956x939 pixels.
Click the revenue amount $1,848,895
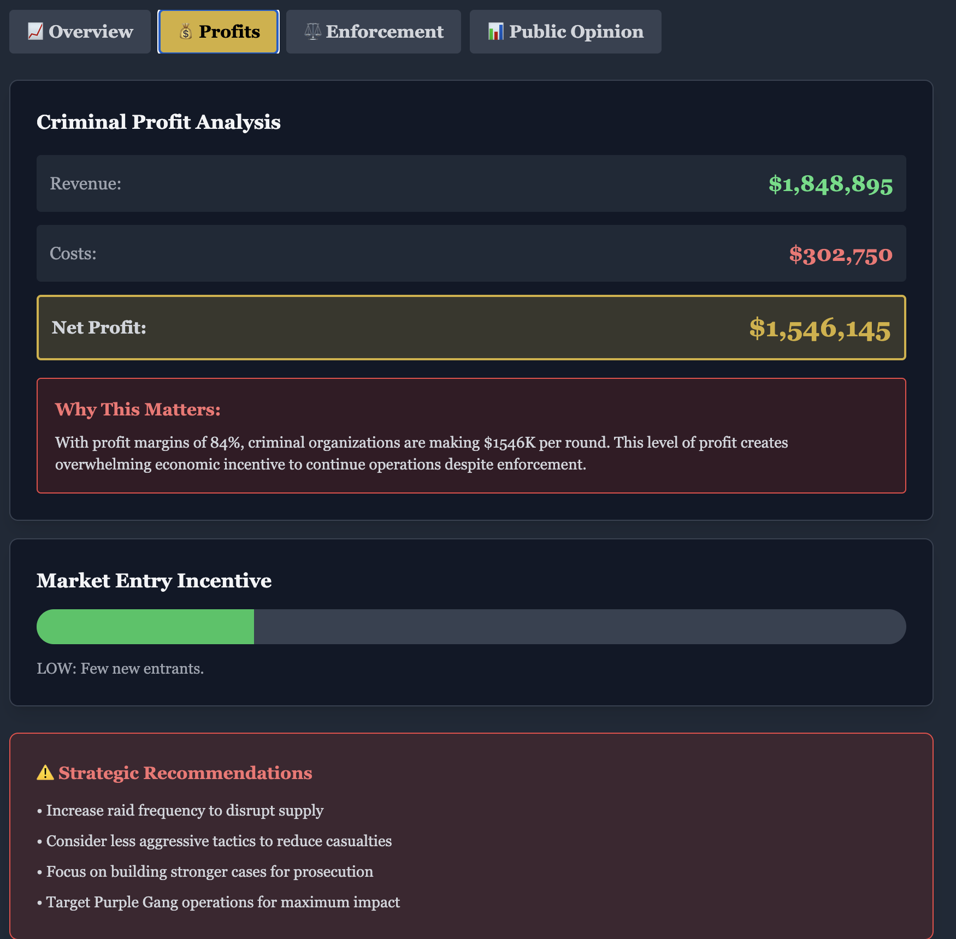pos(830,184)
